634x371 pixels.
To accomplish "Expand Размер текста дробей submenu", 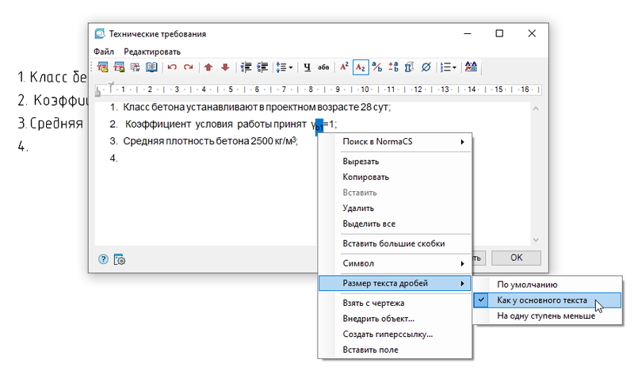I will (x=395, y=283).
